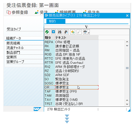Select row RM 出荷指図 - 返品
This screenshot has width=133, height=125.
click(71, 50)
